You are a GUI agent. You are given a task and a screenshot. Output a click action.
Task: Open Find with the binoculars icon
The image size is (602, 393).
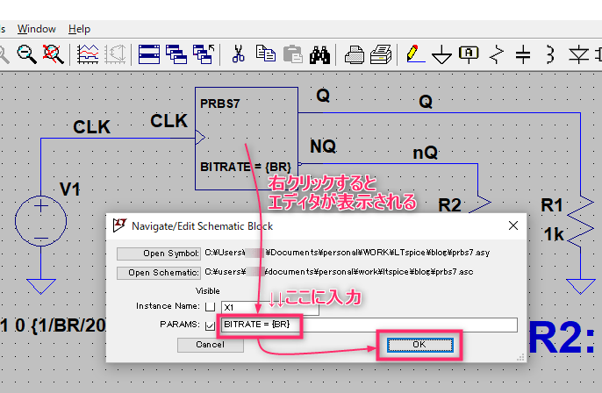click(319, 54)
